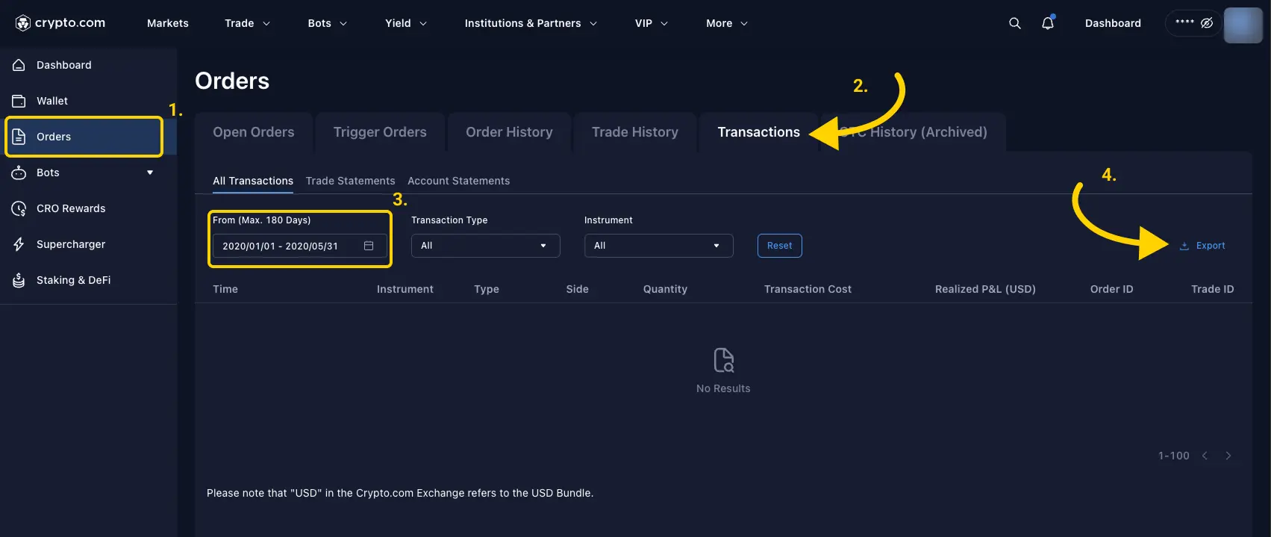Viewport: 1271px width, 537px height.
Task: Click the Type column header
Action: [x=487, y=289]
